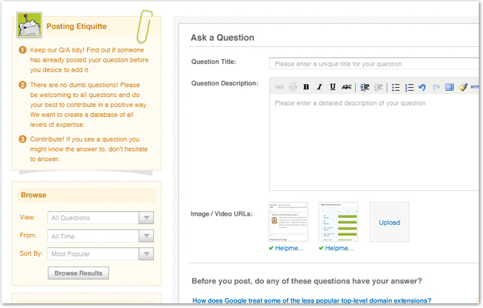Toggle underline formatting
The image size is (483, 308).
pos(332,87)
